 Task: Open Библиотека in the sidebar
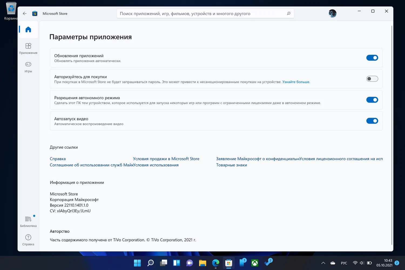[28, 222]
